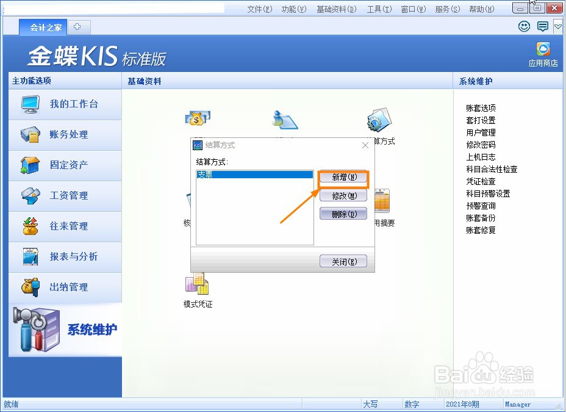Expand the tab bar dropdown arrow at far right
Viewport: 566px width, 412px height.
tap(558, 26)
